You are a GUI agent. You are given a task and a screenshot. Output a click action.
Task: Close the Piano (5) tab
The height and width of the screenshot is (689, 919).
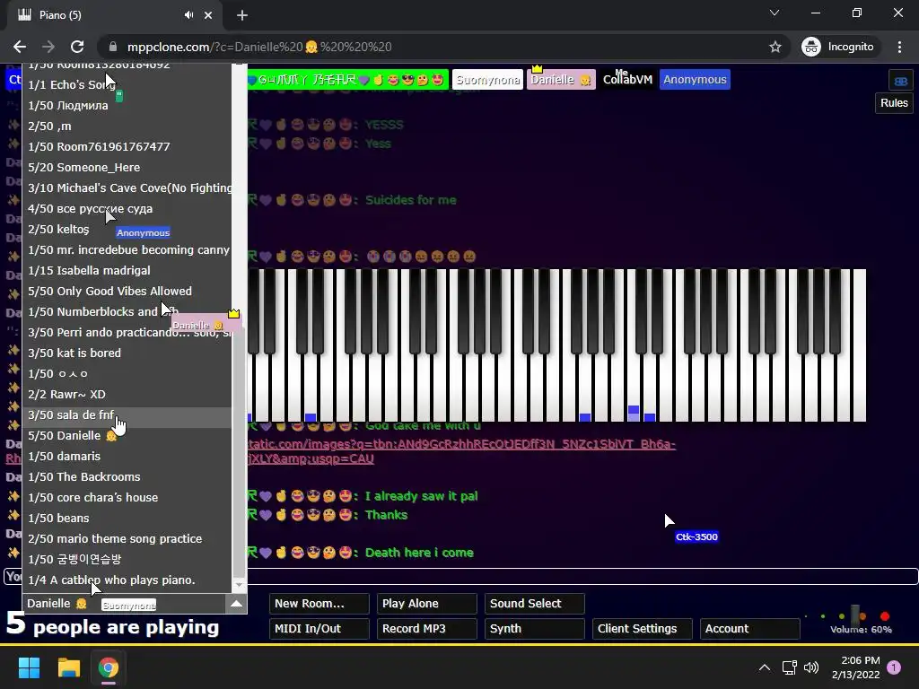pos(208,15)
